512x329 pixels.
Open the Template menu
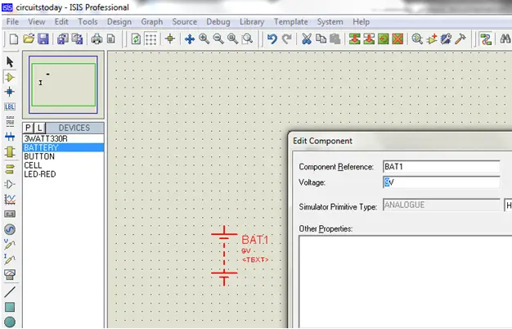click(x=290, y=22)
